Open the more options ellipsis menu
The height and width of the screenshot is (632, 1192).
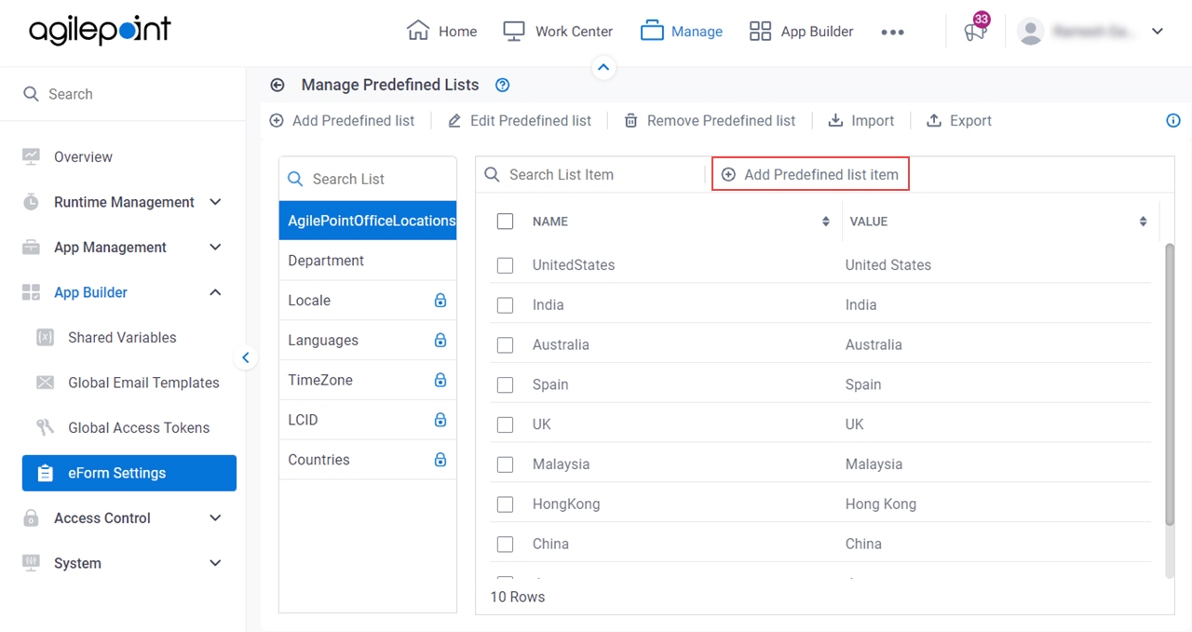[892, 32]
